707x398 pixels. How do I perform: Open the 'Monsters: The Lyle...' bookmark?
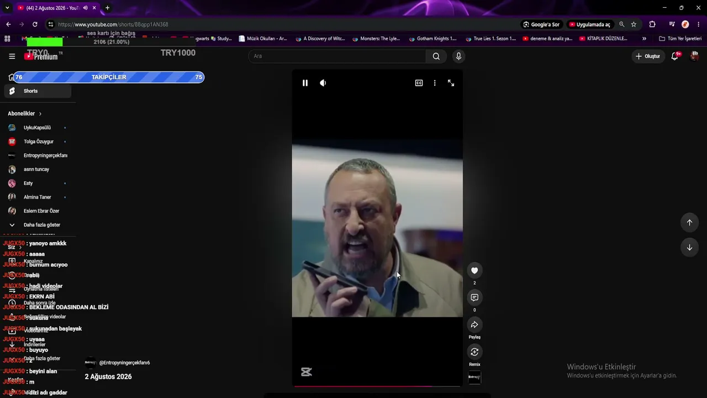point(376,39)
